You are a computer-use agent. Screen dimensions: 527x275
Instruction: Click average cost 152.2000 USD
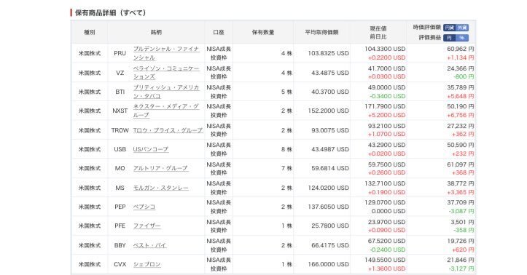pos(328,111)
